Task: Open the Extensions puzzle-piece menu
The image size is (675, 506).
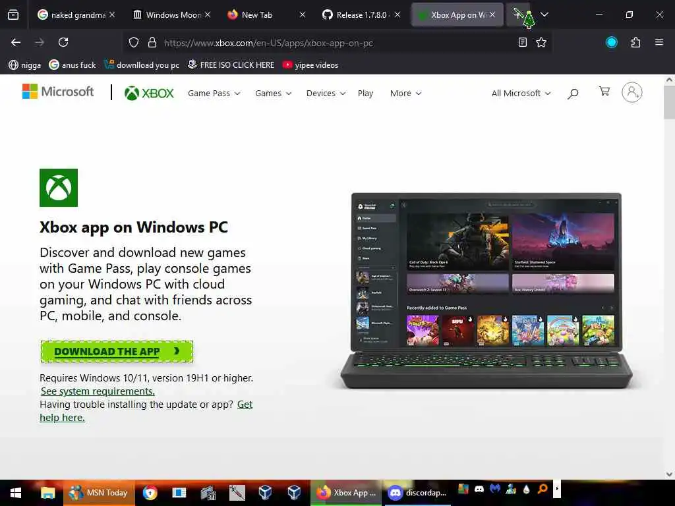Action: [x=635, y=42]
